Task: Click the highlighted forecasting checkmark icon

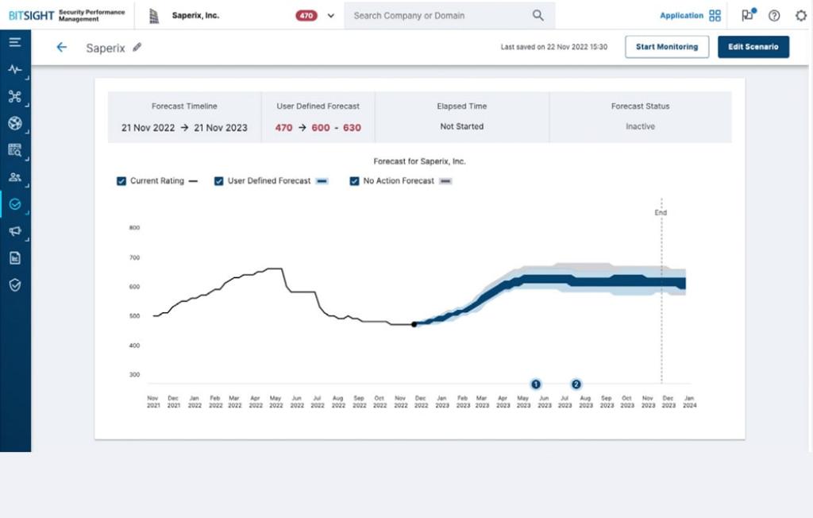Action: (x=14, y=203)
